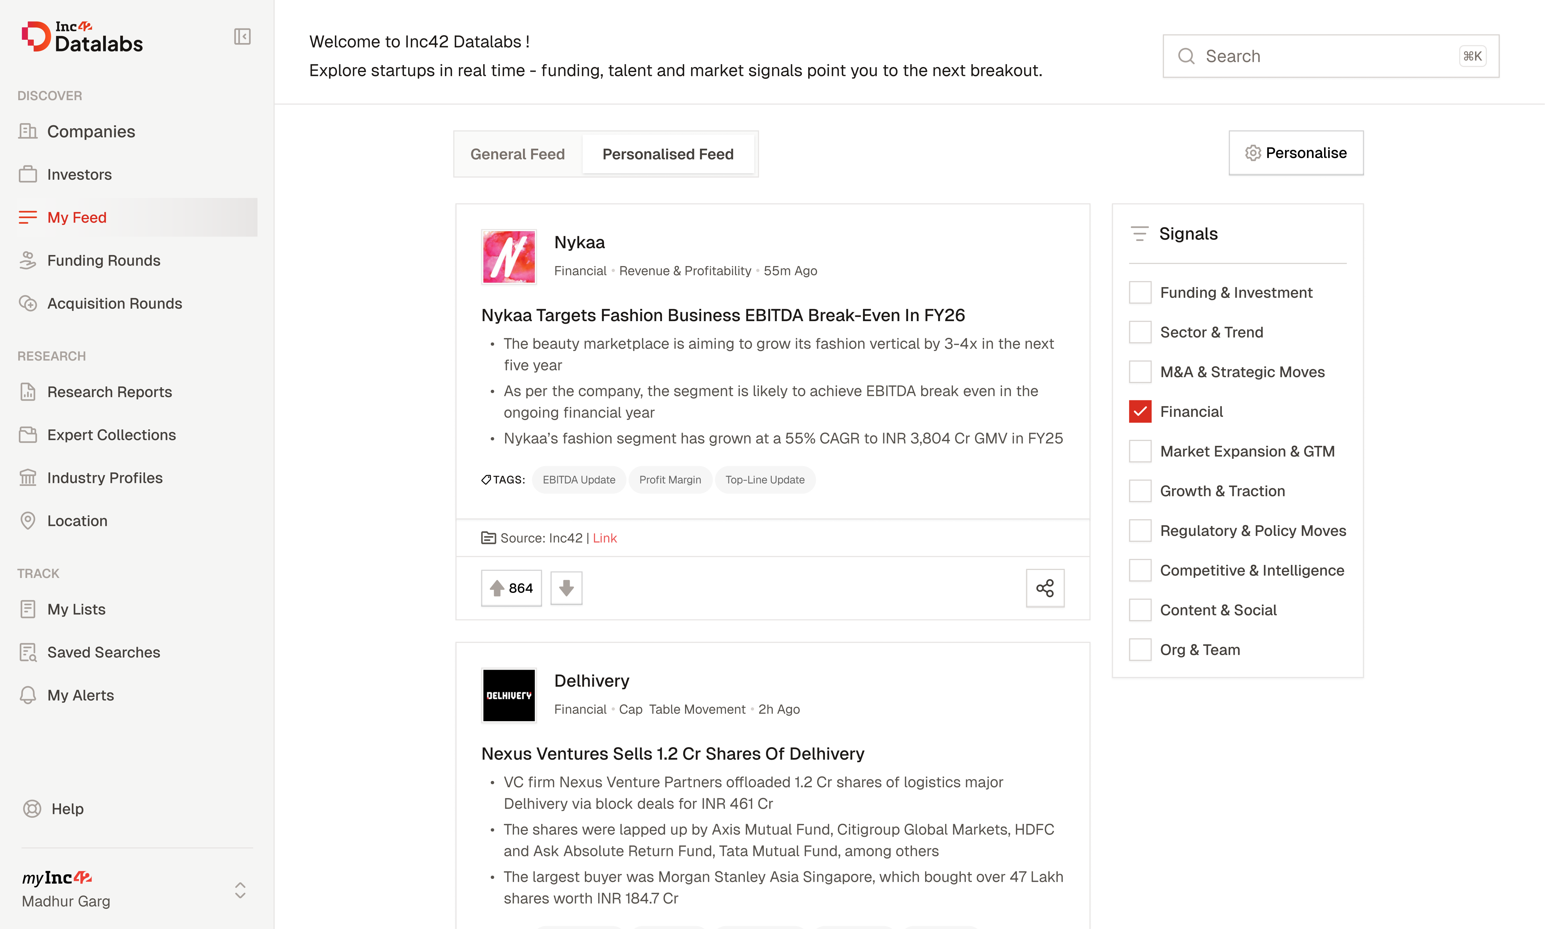Tick the Org & Team checkbox
Screen dimensions: 1545x929
[1140, 650]
